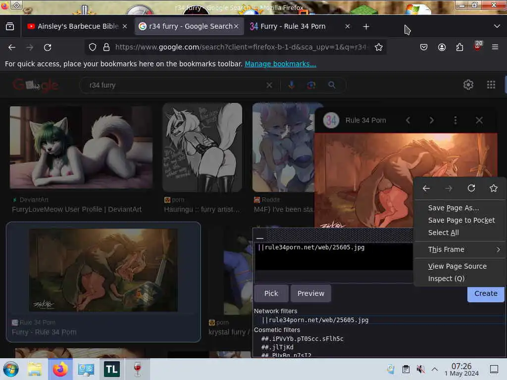Focus the Firefox address bar URL
Image resolution: width=507 pixels, height=380 pixels.
pyautogui.click(x=241, y=47)
